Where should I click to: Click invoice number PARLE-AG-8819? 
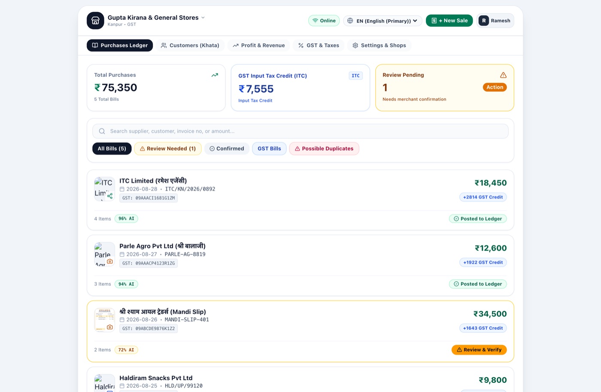click(x=185, y=255)
